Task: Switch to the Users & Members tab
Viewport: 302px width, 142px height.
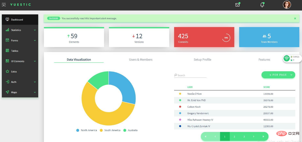Action: 141,60
